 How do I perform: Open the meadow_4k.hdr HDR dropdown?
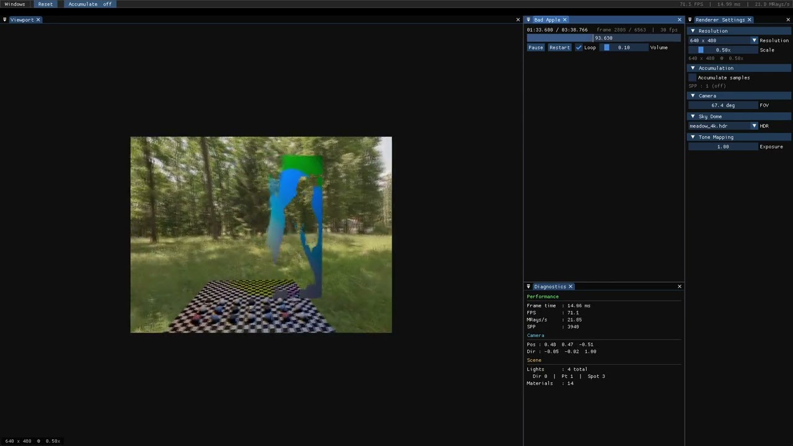click(x=724, y=126)
